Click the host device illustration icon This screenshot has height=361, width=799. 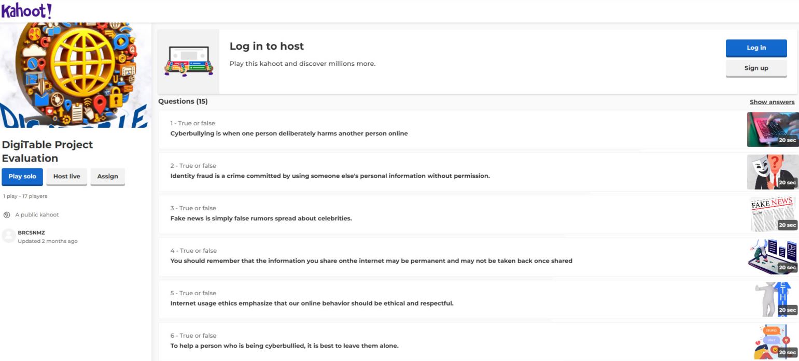click(189, 61)
